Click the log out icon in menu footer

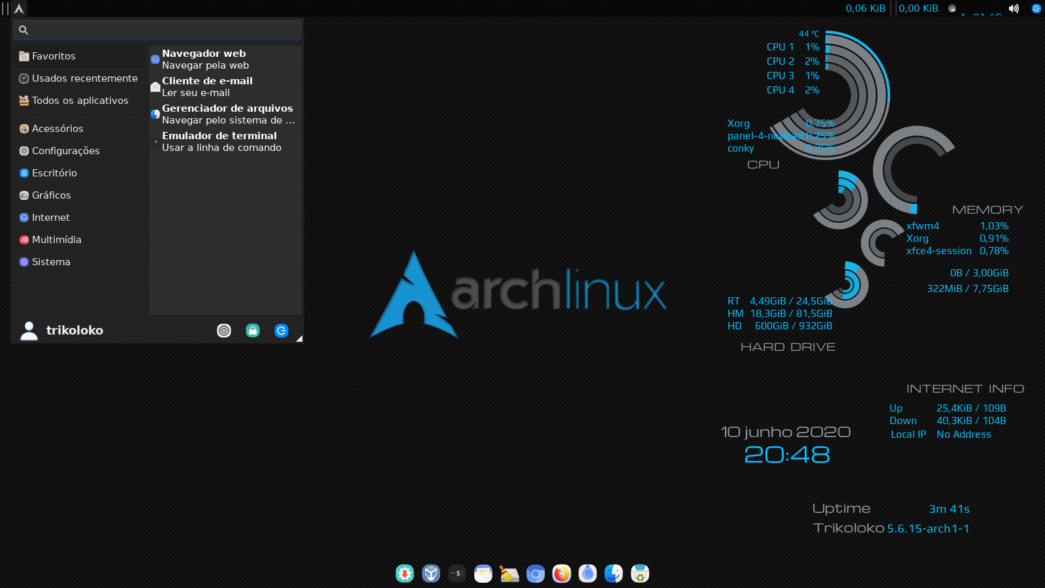pyautogui.click(x=281, y=331)
